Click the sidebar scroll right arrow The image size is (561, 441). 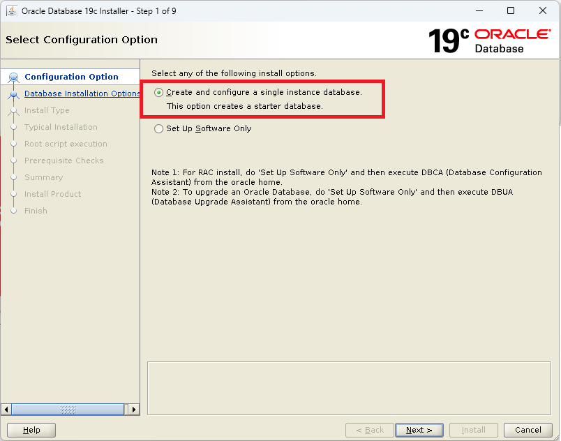(134, 410)
